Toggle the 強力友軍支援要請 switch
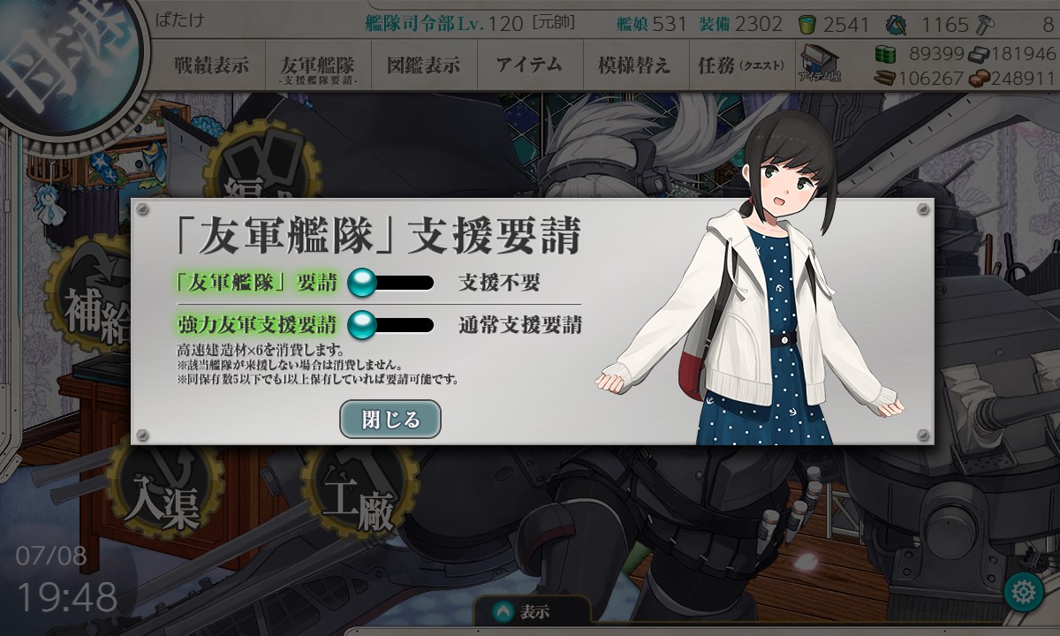Screen dimensions: 1060x636 390,324
